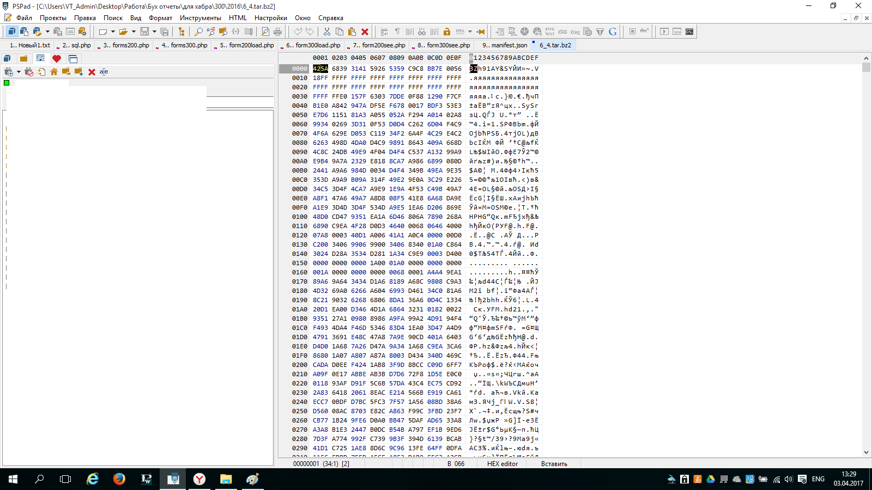
Task: Open the New file dropdown arrow
Action: [x=113, y=32]
